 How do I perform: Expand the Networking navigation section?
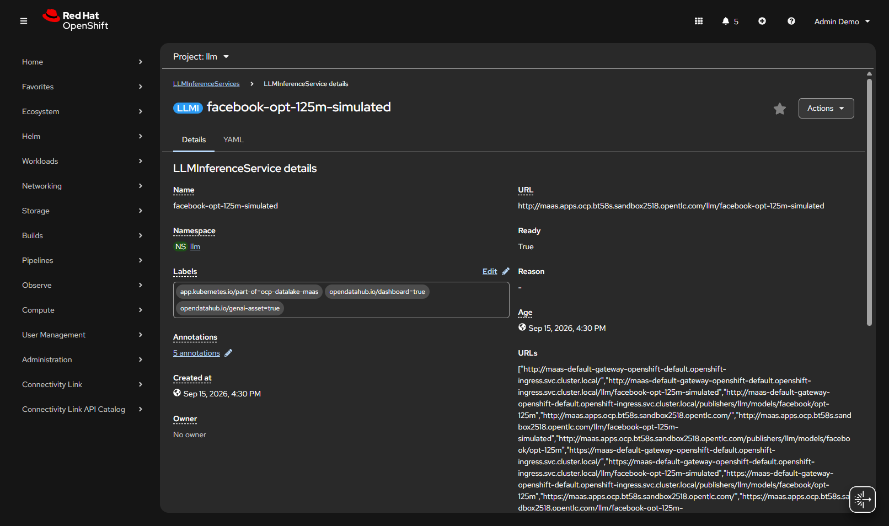[x=82, y=186]
